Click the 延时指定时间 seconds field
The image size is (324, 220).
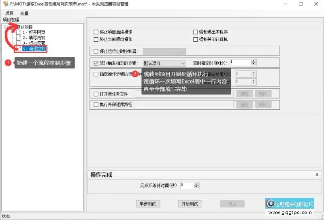(241, 62)
